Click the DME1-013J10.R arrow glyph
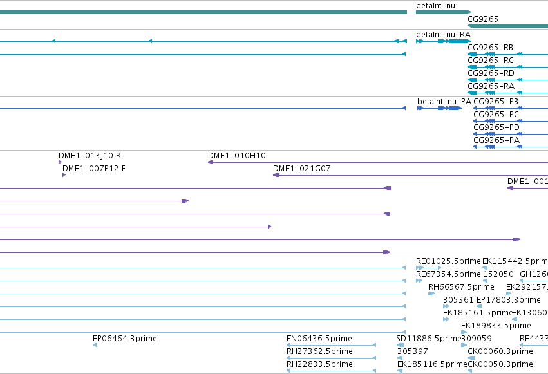This screenshot has height=374, width=548. [60, 162]
